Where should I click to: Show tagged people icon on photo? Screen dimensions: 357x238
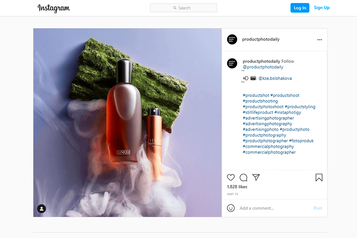click(x=42, y=209)
